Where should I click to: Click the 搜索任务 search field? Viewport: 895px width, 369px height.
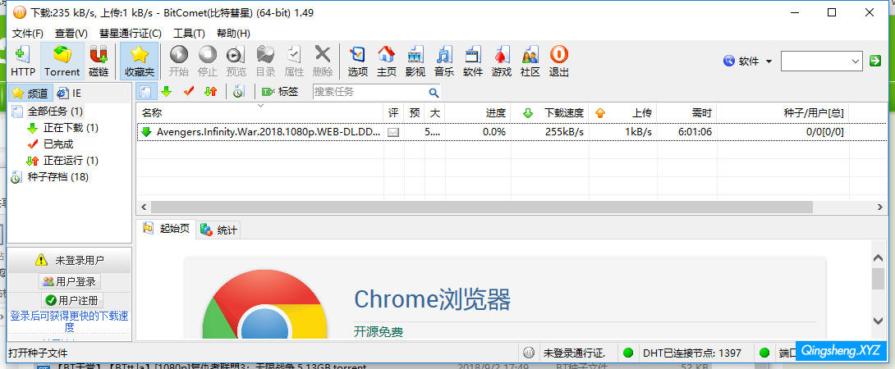[x=369, y=92]
